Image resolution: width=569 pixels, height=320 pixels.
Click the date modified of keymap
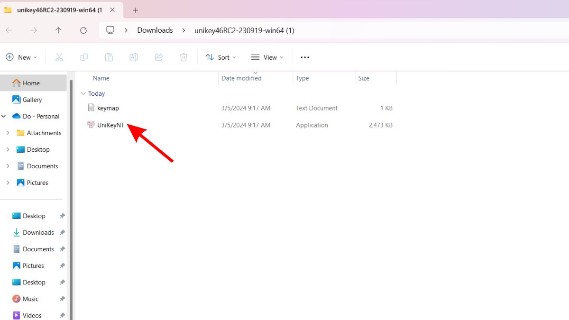tap(246, 108)
